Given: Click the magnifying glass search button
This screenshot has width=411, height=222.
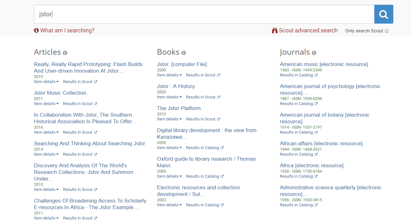Looking at the screenshot, I should pyautogui.click(x=383, y=14).
